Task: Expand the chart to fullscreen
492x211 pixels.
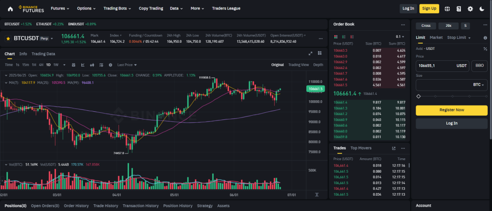Action: pyautogui.click(x=311, y=54)
